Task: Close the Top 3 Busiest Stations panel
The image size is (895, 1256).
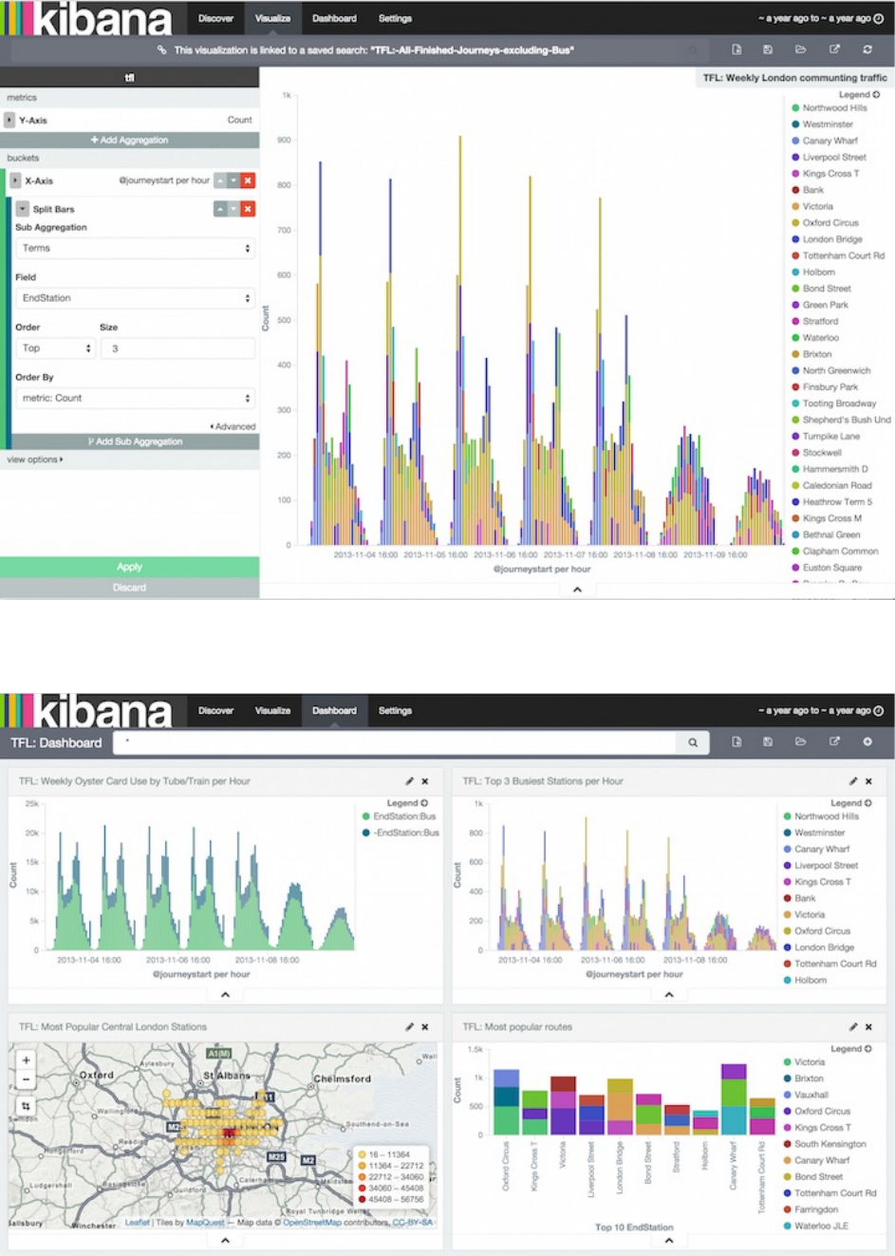Action: pos(868,781)
